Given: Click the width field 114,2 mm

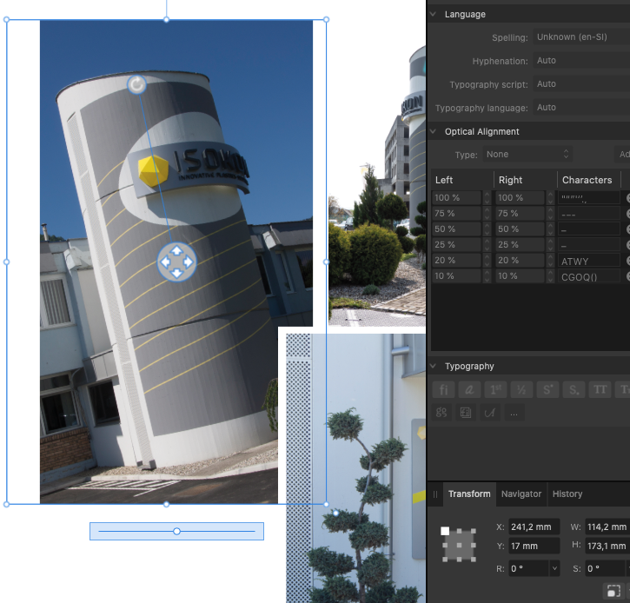Looking at the screenshot, I should [x=607, y=527].
